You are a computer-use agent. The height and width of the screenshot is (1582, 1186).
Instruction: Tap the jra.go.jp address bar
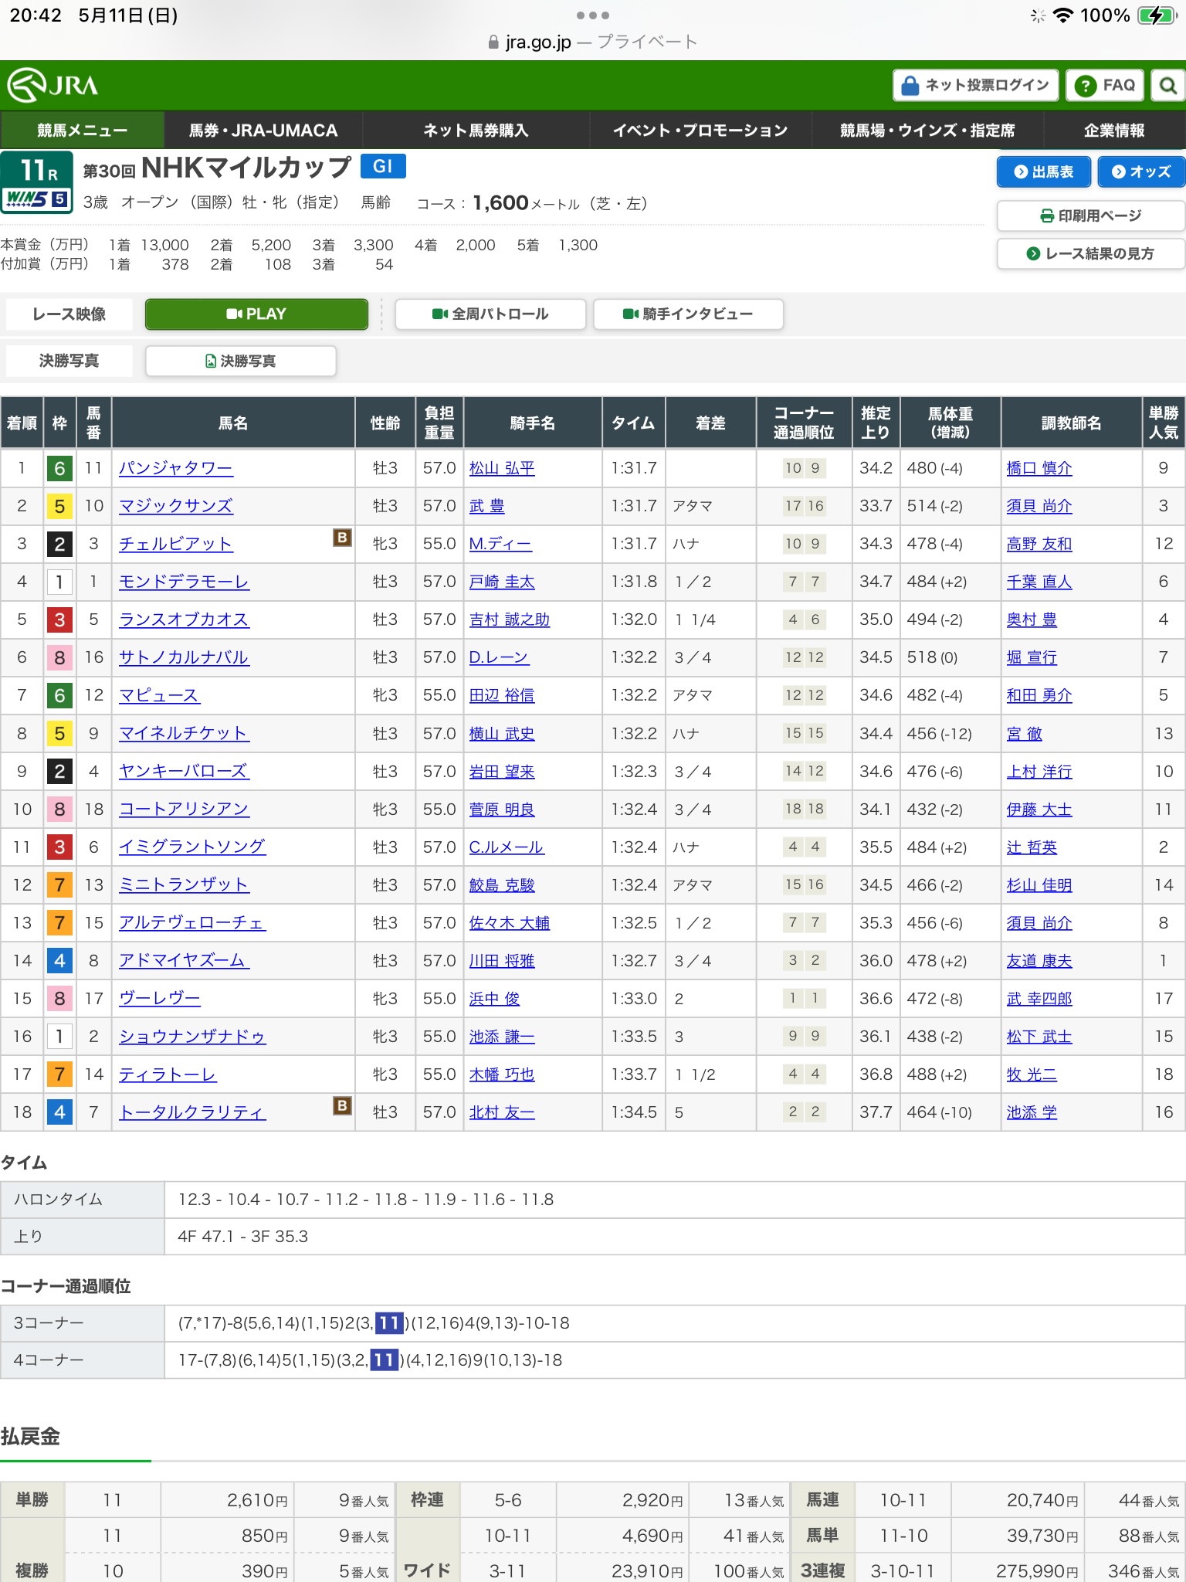point(593,42)
